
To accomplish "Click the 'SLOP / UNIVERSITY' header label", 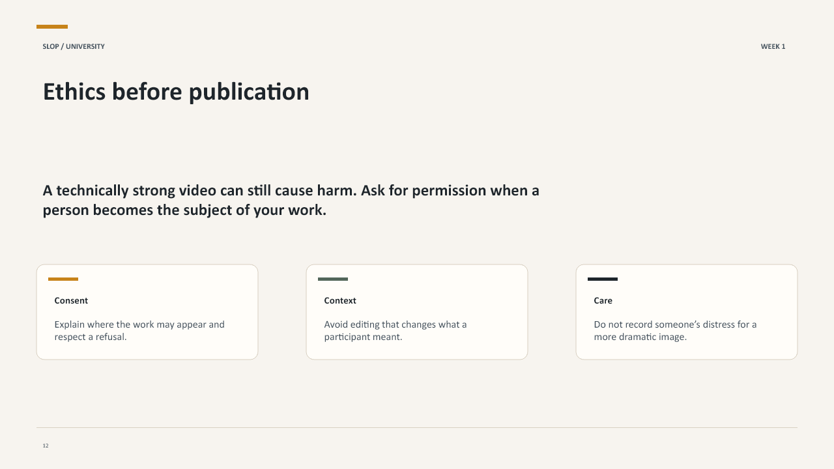I will (74, 46).
